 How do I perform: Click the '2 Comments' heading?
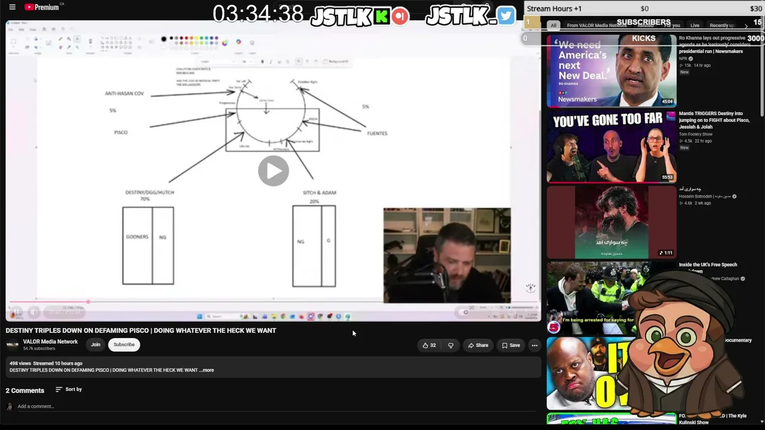[25, 391]
